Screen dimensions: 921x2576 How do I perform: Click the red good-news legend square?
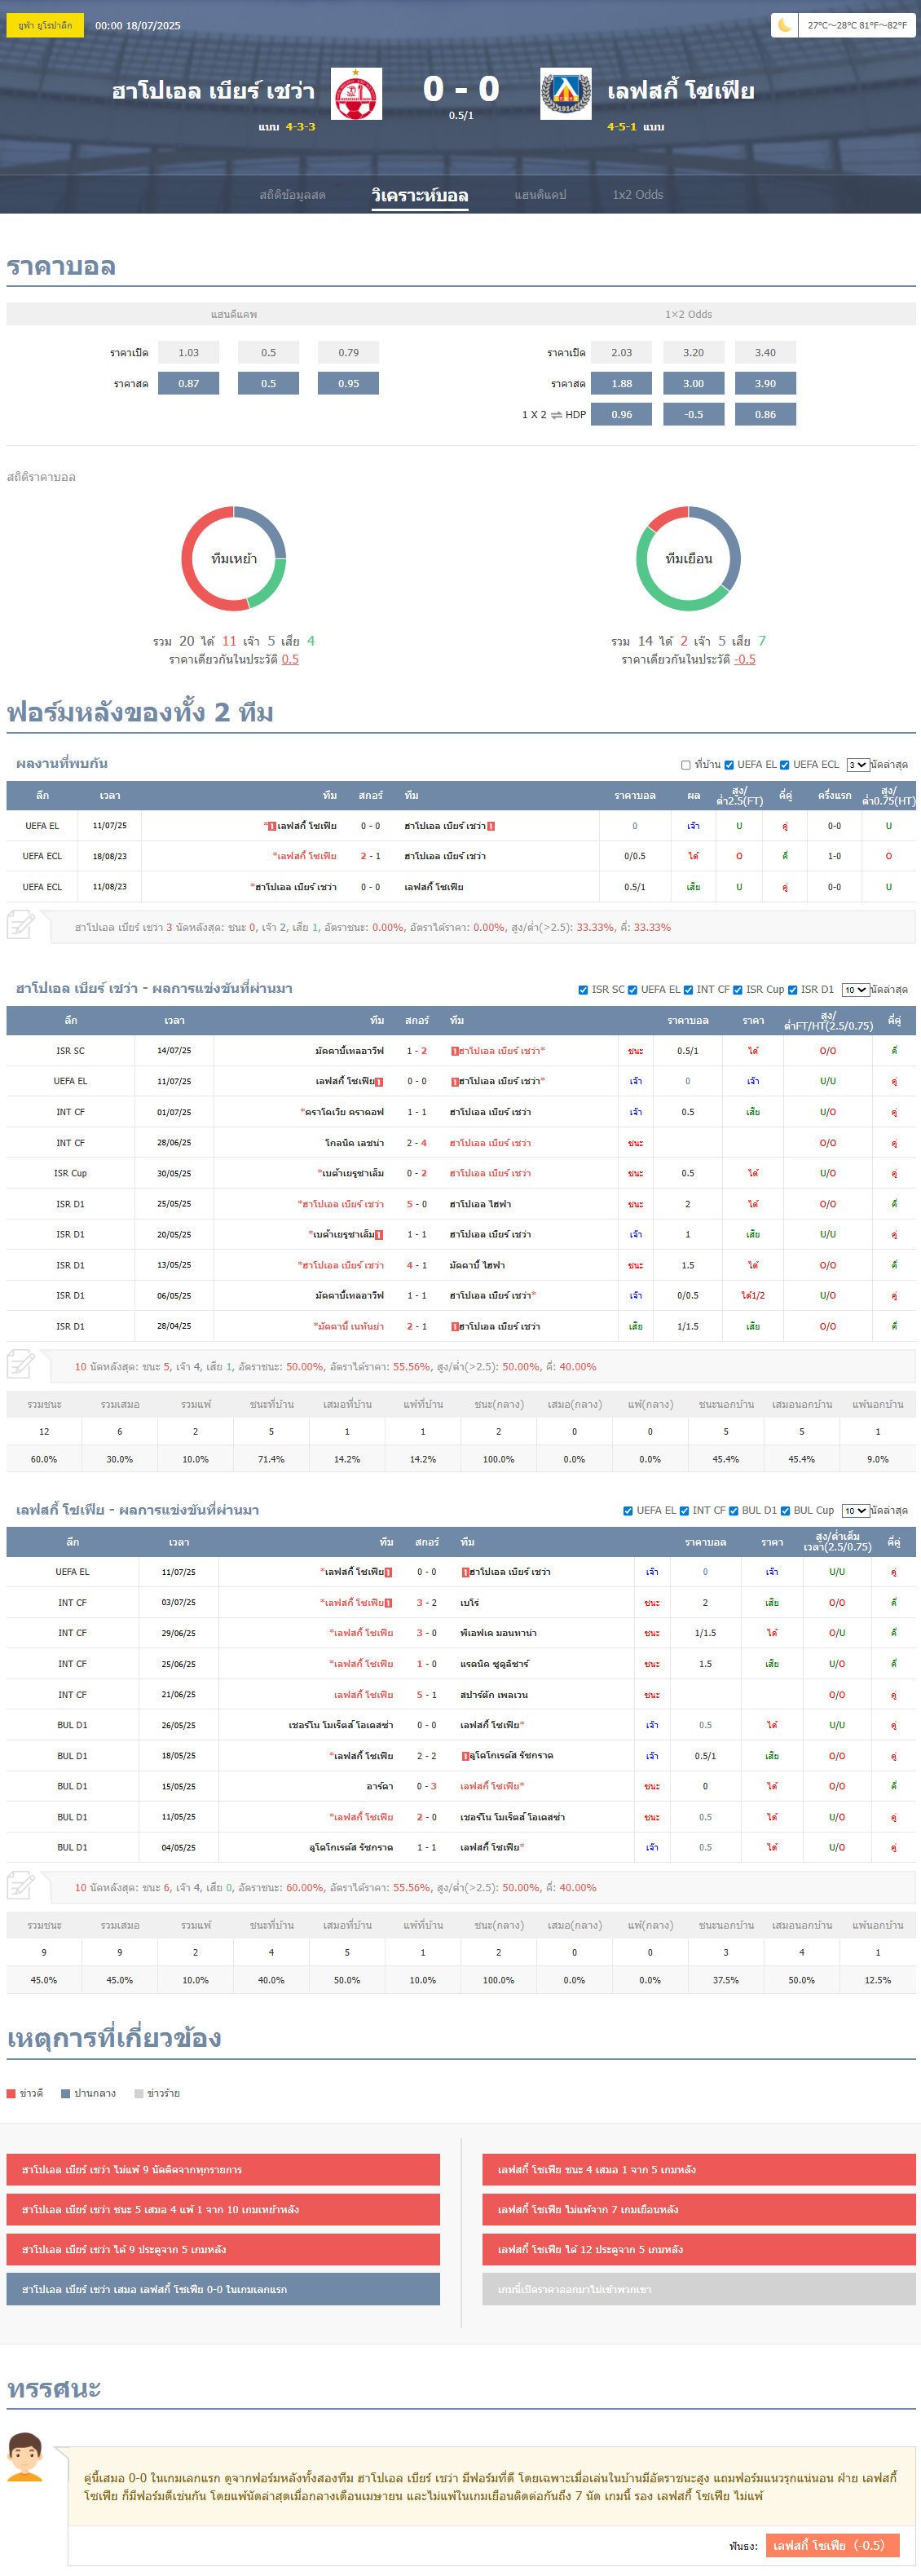pyautogui.click(x=11, y=2093)
